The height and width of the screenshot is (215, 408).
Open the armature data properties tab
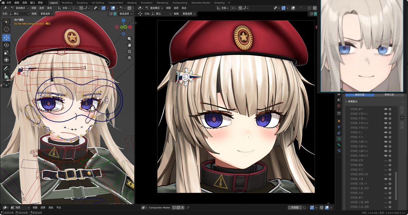(x=339, y=138)
